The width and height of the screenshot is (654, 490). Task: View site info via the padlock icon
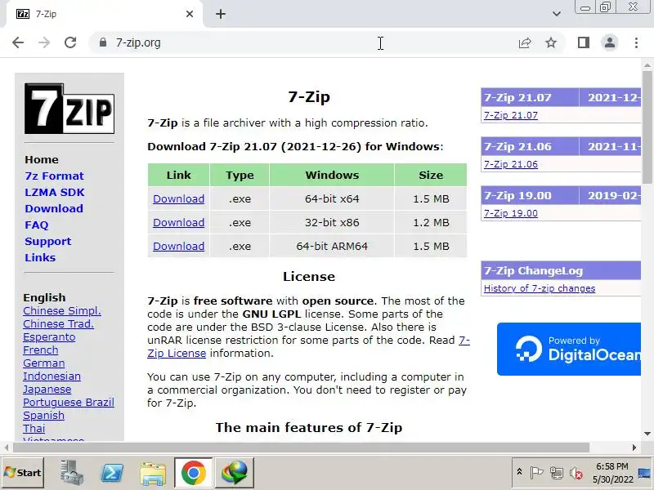pos(103,42)
